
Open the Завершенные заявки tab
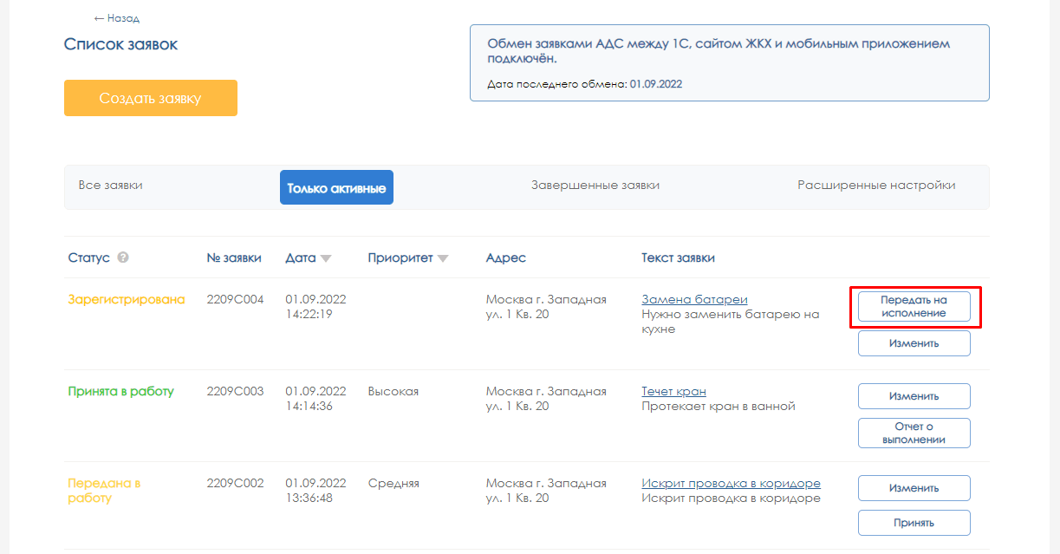595,186
